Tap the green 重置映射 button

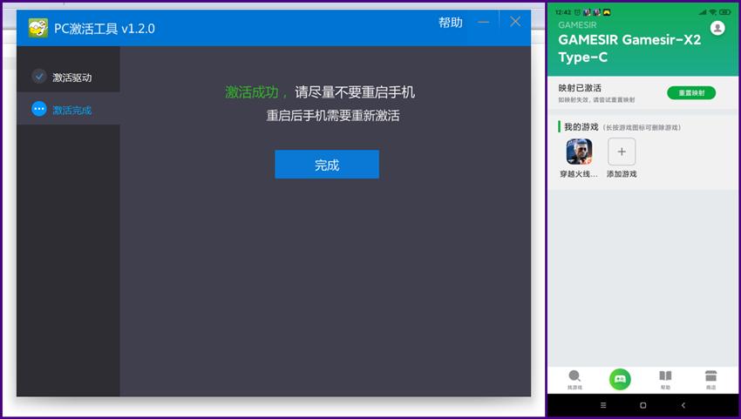690,92
